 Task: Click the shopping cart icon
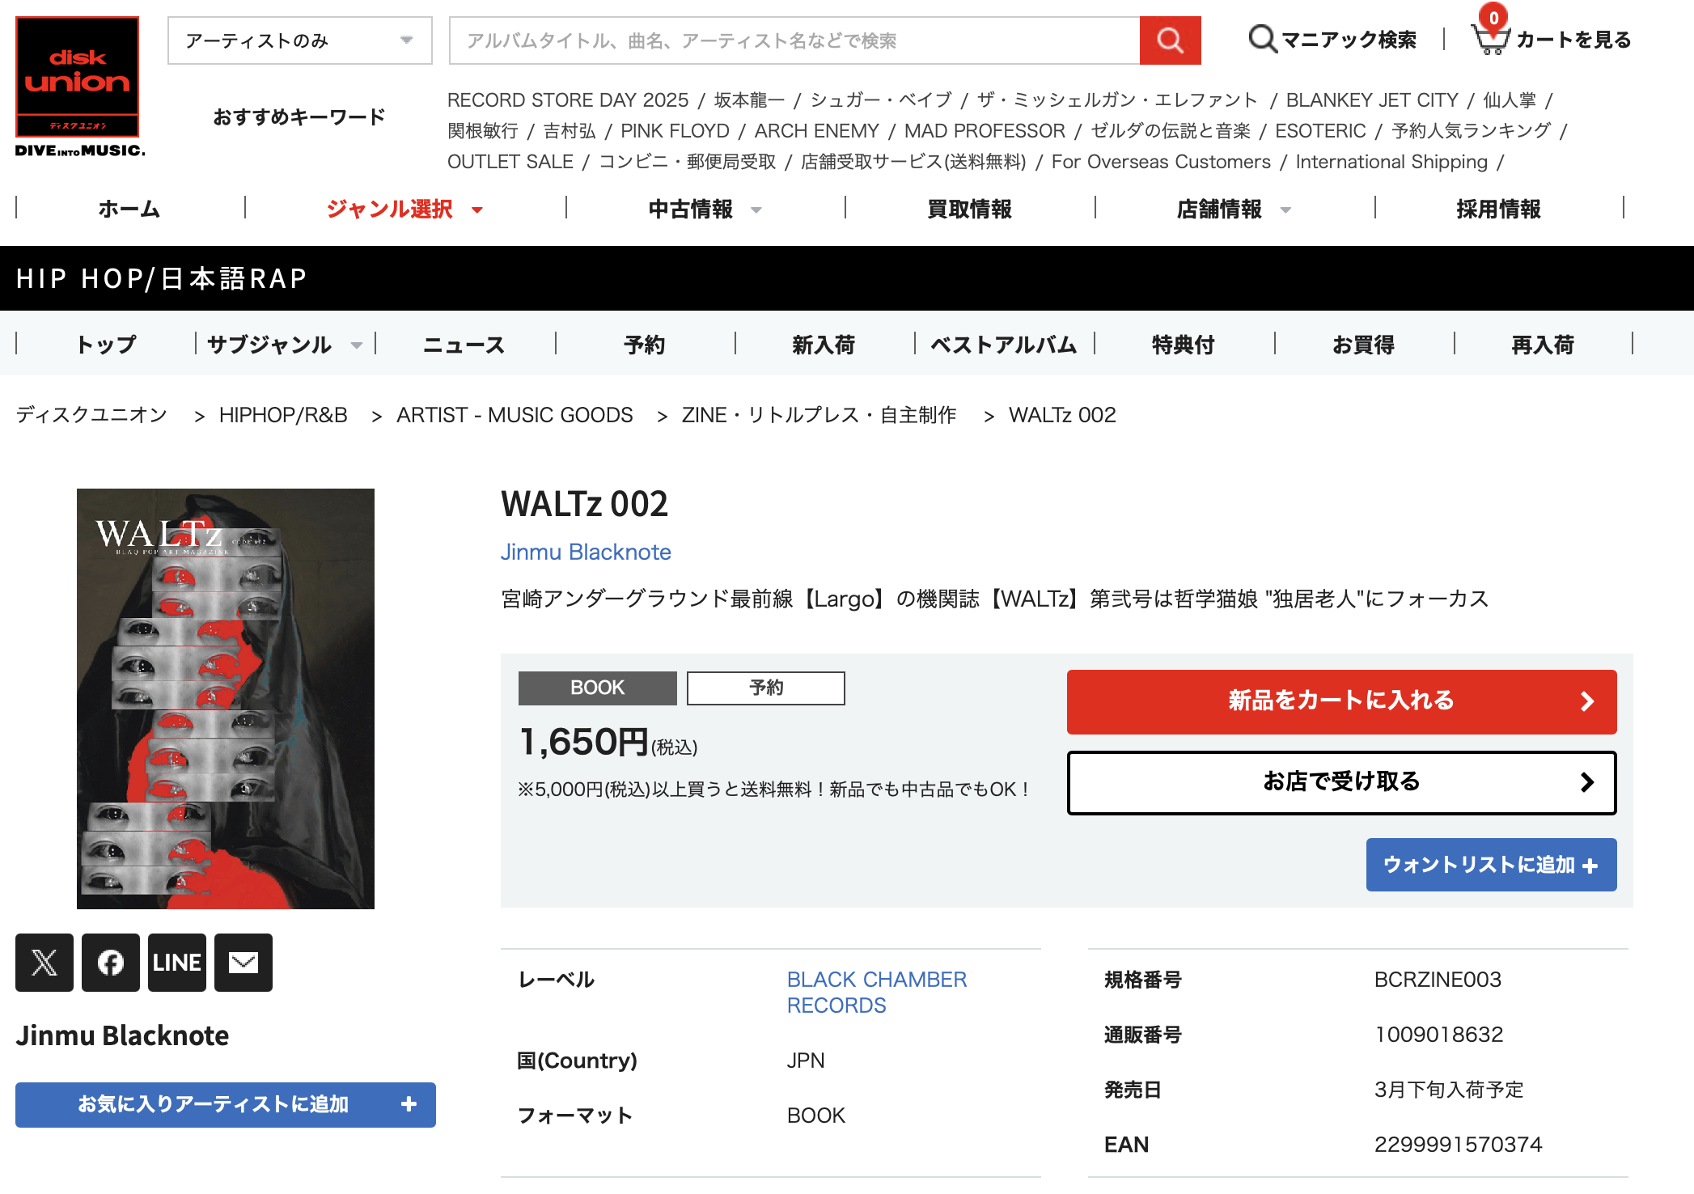pos(1490,38)
